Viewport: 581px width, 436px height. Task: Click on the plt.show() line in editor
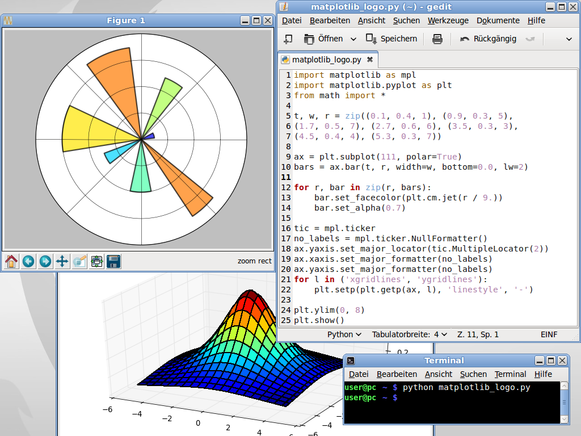pos(319,320)
